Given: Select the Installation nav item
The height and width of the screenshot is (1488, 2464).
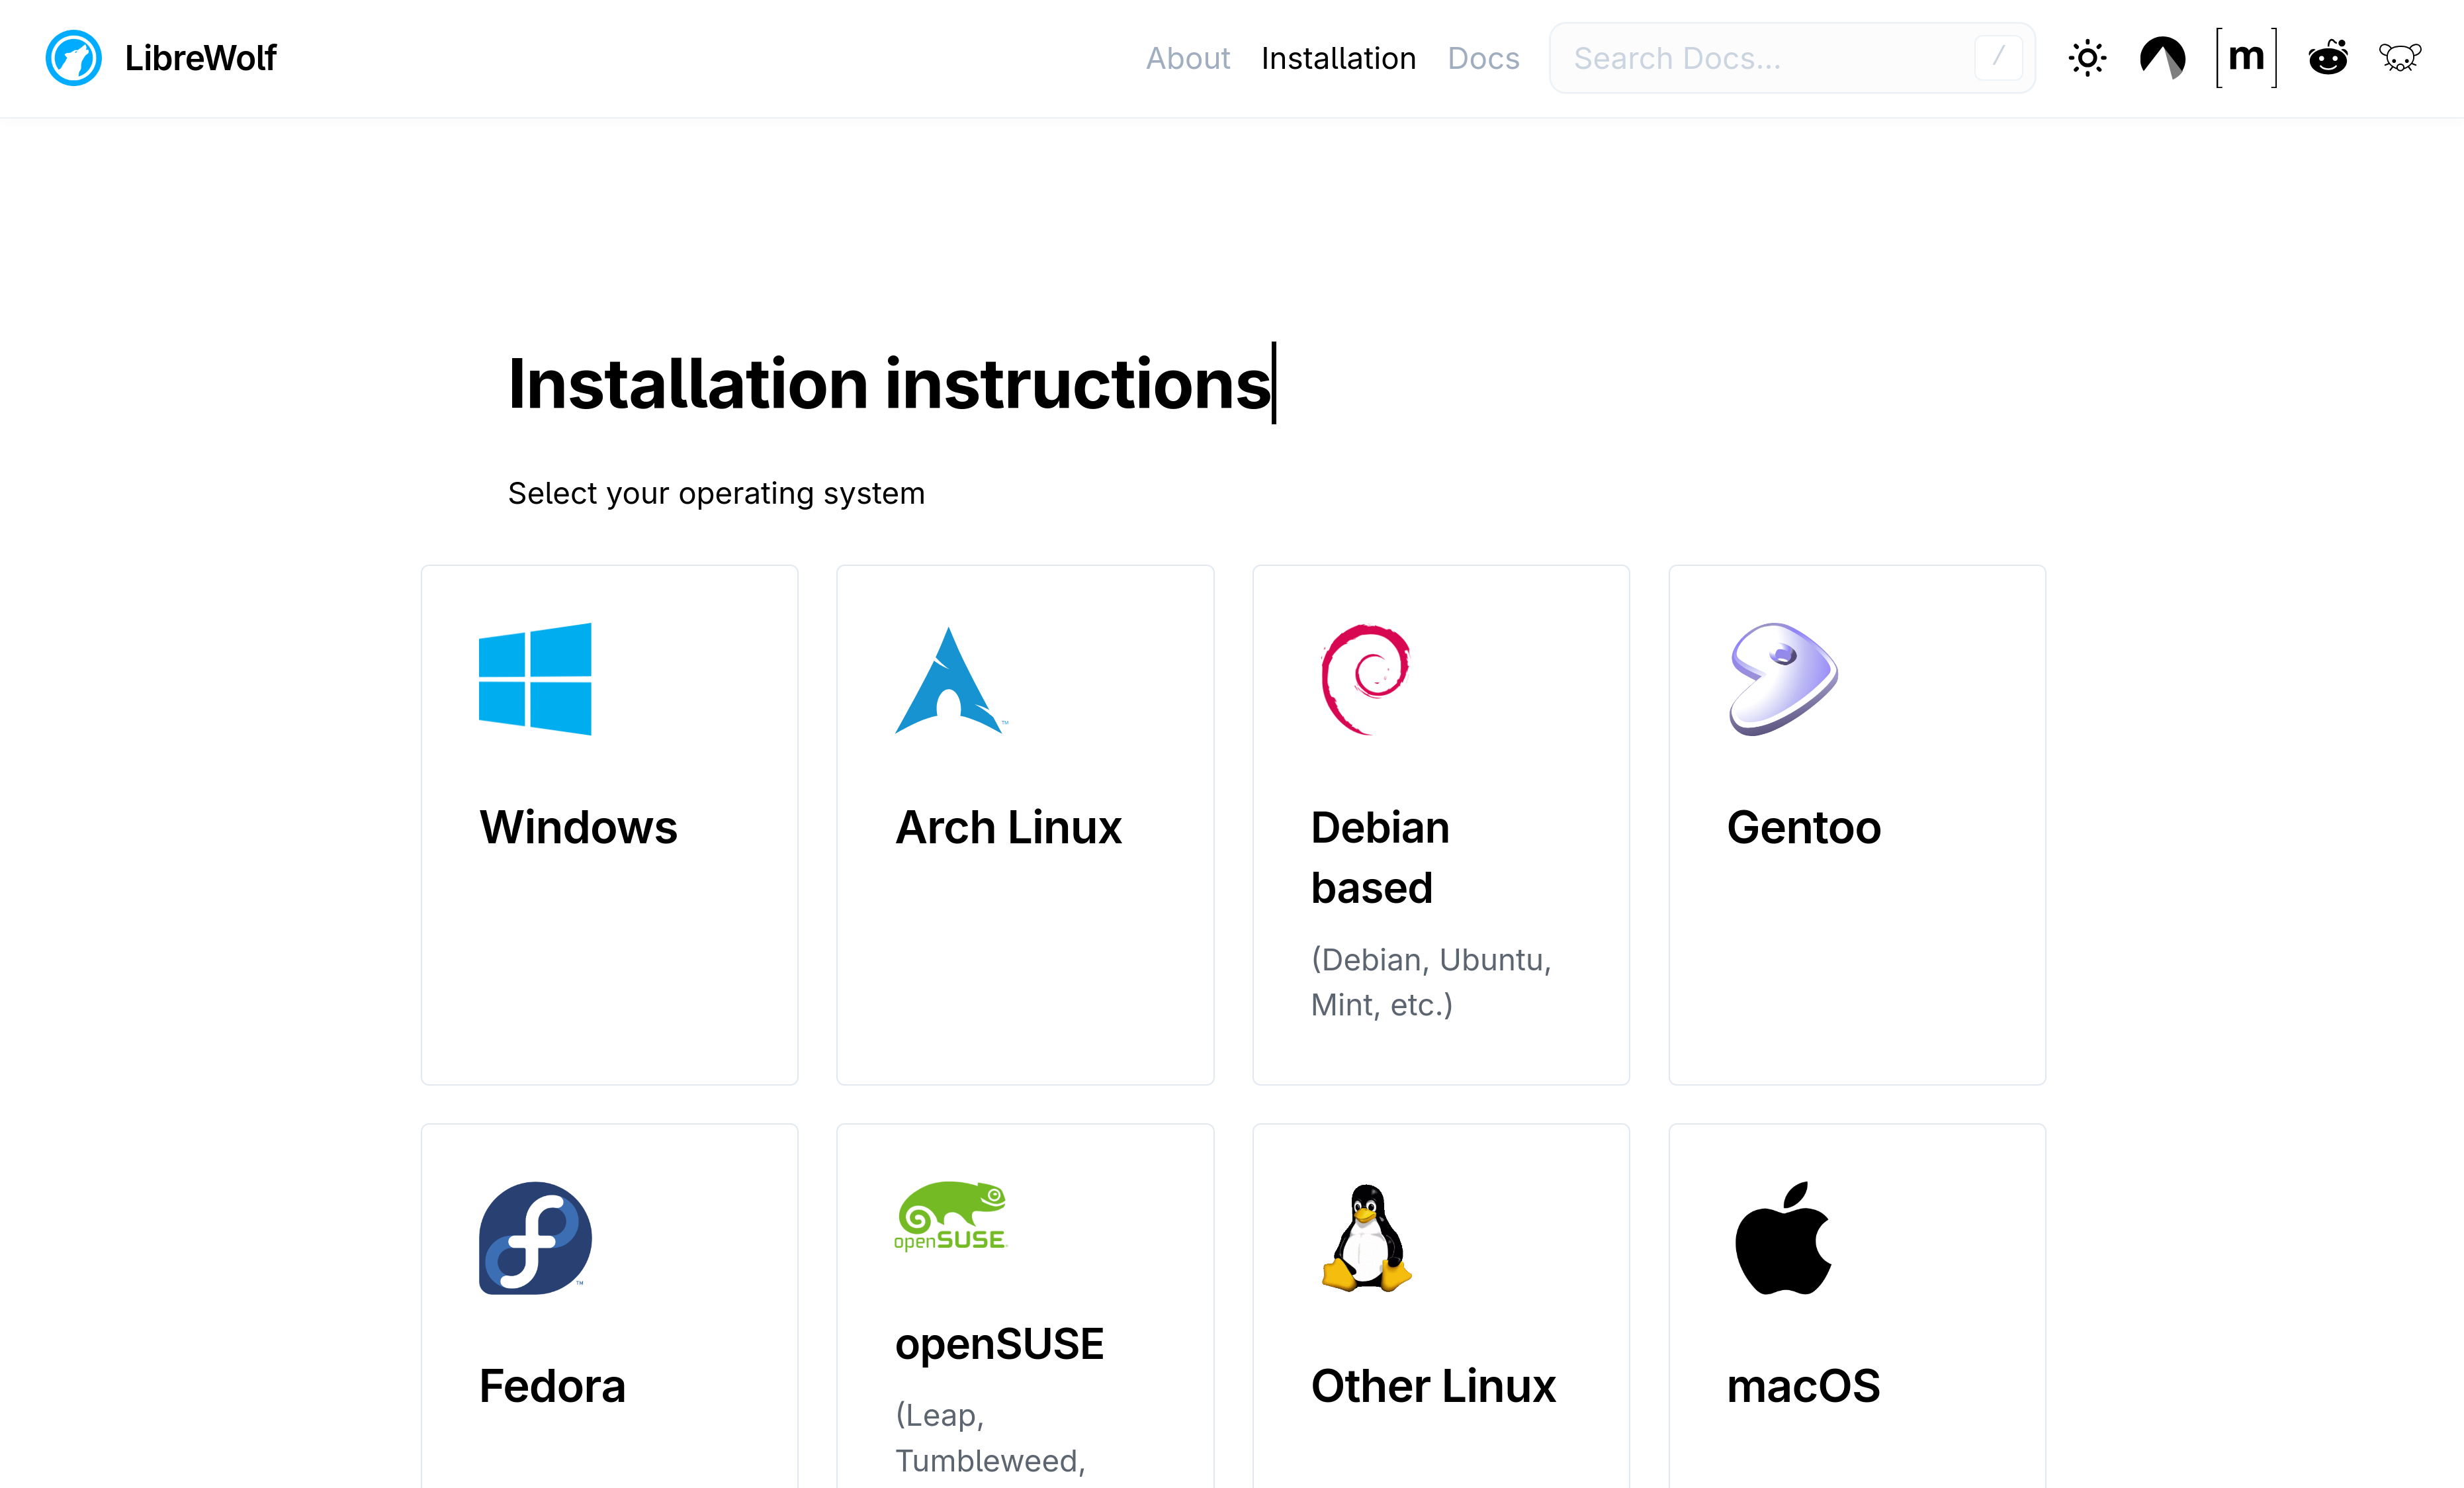Looking at the screenshot, I should point(1338,58).
